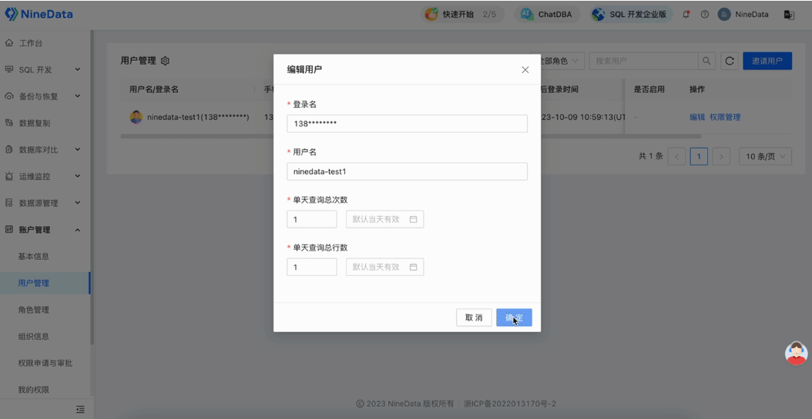Close the 编辑用户 dialog with X
The width and height of the screenshot is (812, 419).
tap(525, 70)
